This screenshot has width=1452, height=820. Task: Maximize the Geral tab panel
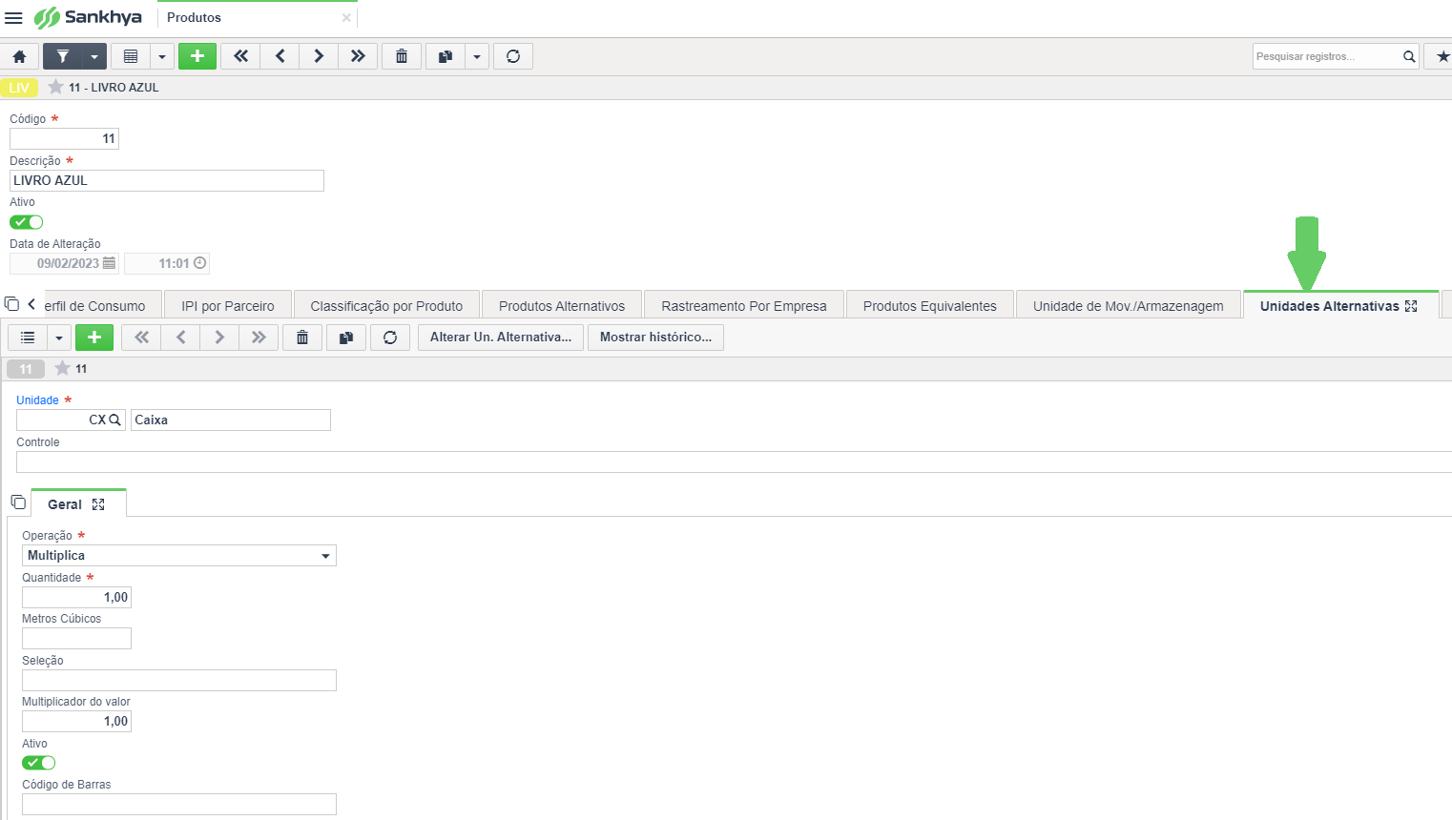click(98, 504)
